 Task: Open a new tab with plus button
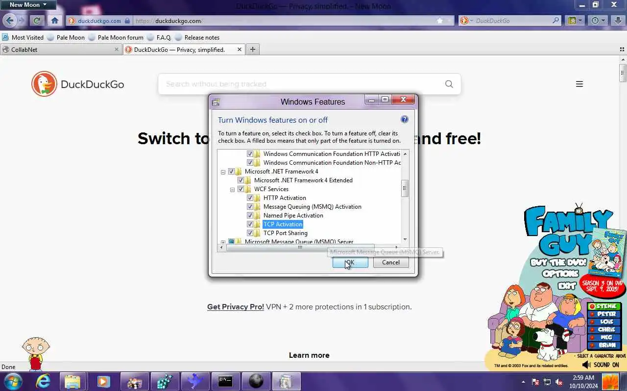[x=253, y=49]
